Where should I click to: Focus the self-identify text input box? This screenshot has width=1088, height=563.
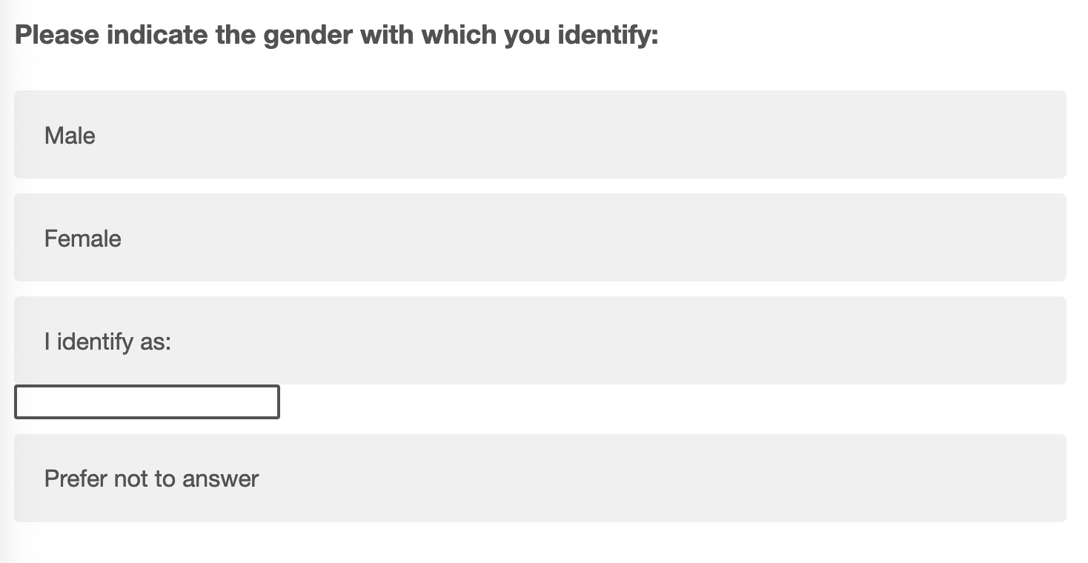pos(147,402)
